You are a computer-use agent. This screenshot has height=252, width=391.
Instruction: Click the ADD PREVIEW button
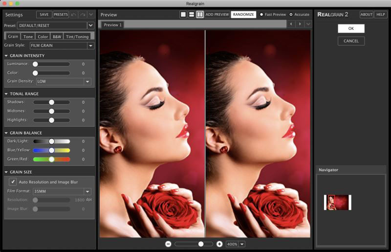[x=217, y=15]
